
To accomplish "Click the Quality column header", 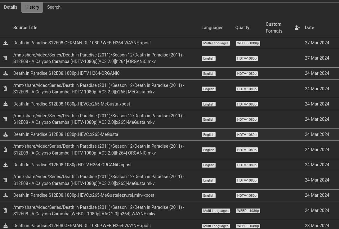I will click(x=242, y=28).
